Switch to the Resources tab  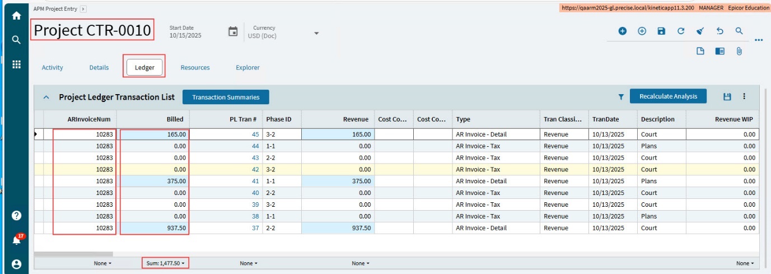195,67
